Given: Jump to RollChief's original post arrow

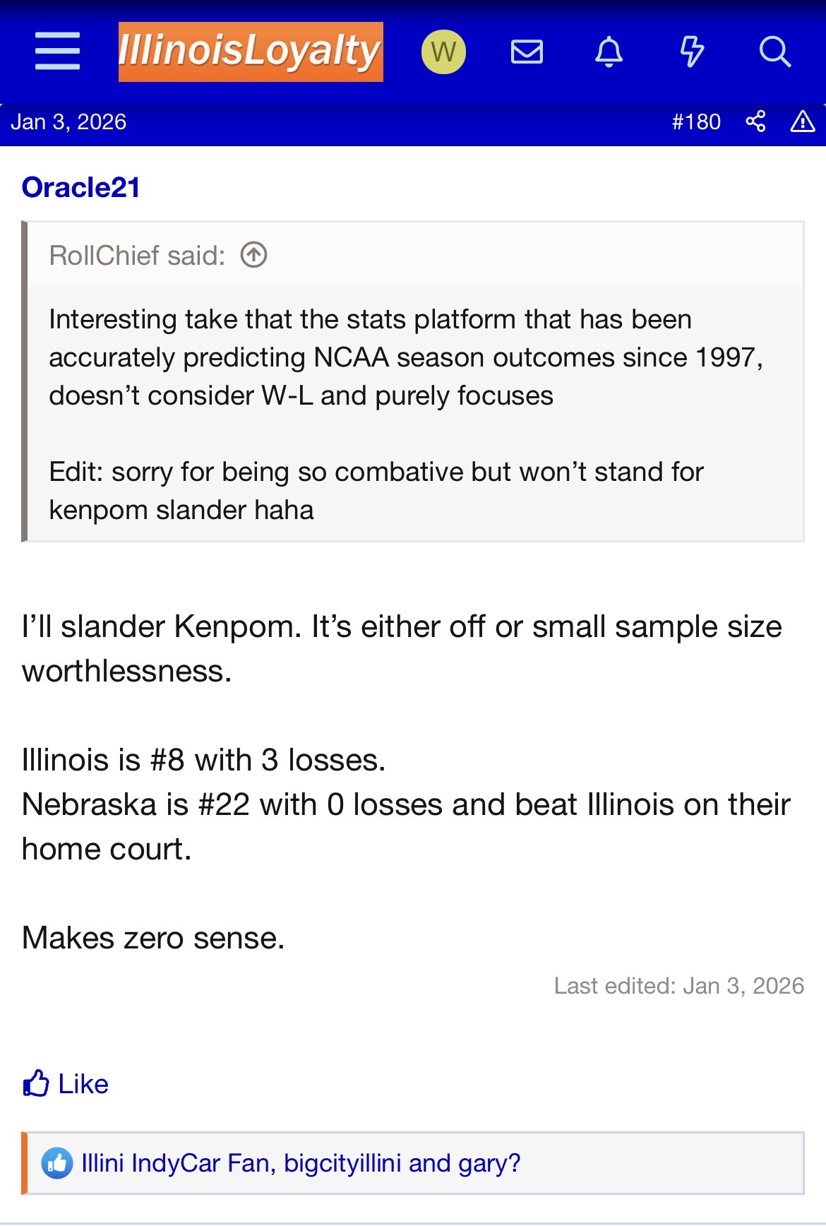Looking at the screenshot, I should pos(253,255).
